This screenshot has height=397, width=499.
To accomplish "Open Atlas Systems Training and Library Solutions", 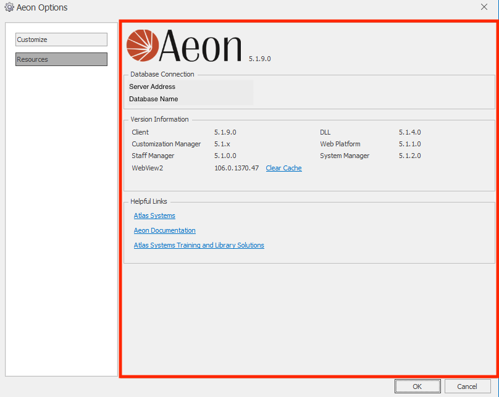I will 199,245.
